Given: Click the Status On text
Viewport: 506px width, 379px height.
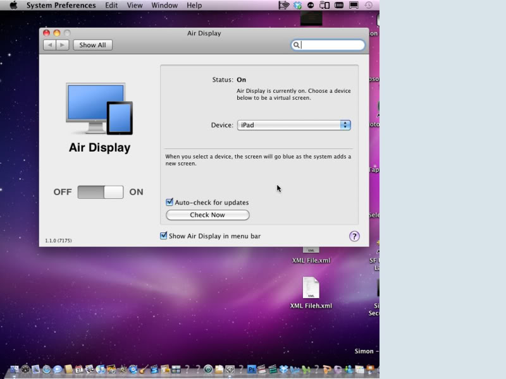Looking at the screenshot, I should (x=229, y=80).
